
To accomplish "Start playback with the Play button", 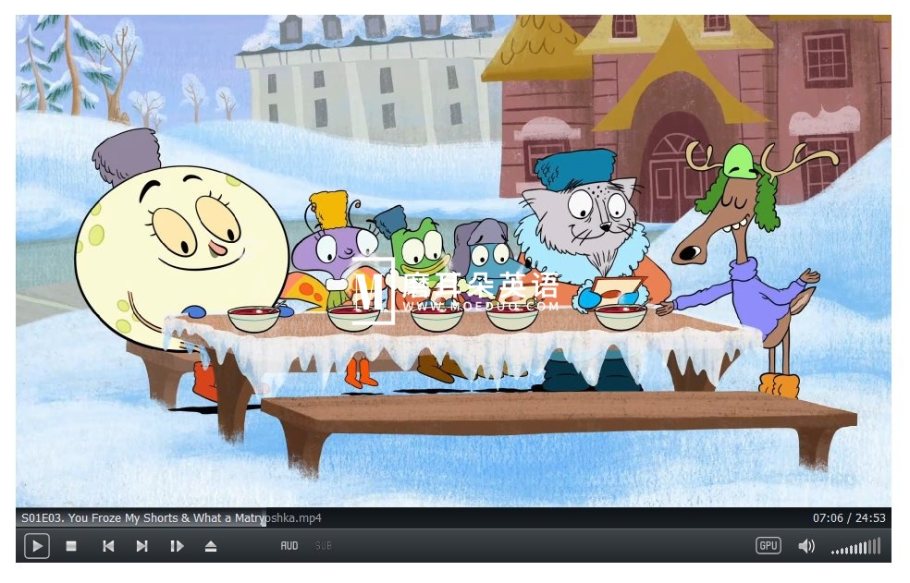I will click(x=37, y=546).
